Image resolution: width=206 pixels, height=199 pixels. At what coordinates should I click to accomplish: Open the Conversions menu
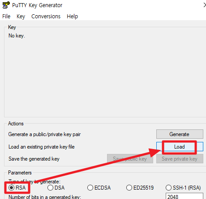(46, 17)
